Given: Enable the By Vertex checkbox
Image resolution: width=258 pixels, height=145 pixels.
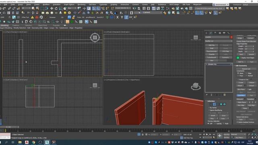Looking at the screenshot, I should (x=209, y=108).
